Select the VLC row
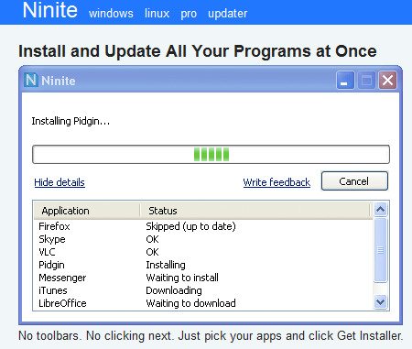The width and height of the screenshot is (412, 349). pyautogui.click(x=203, y=252)
